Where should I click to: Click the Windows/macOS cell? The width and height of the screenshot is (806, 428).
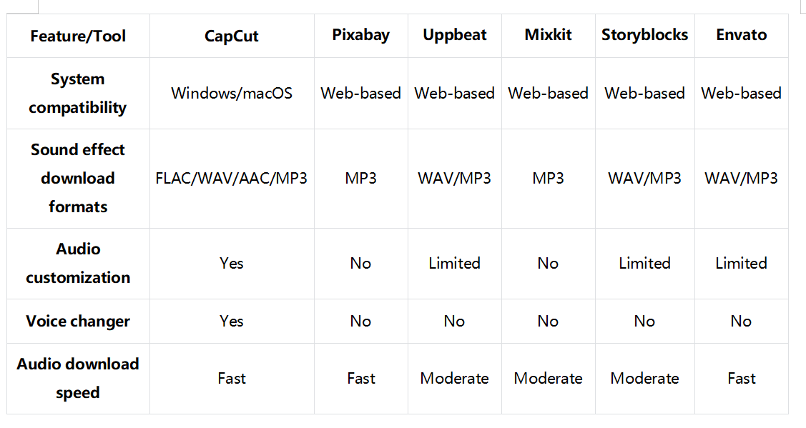[x=232, y=93]
